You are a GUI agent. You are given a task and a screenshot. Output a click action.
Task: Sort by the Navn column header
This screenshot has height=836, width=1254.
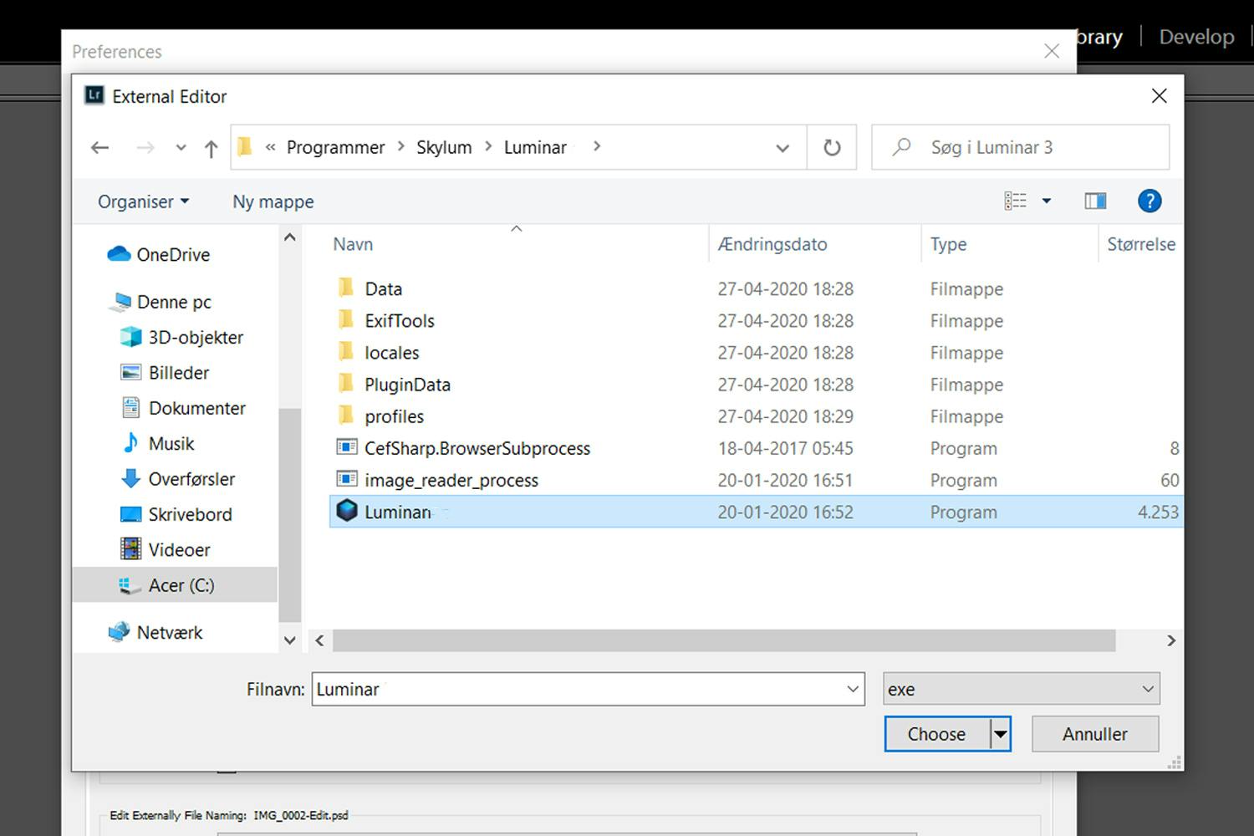point(353,244)
